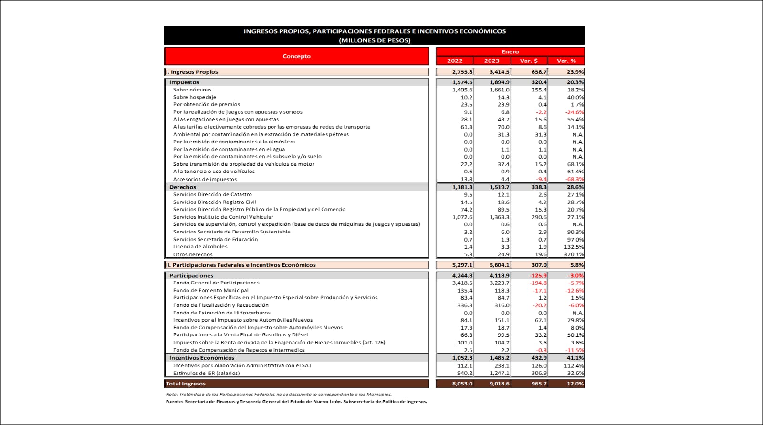
Task: Select the Enero header cell
Action: coord(510,51)
